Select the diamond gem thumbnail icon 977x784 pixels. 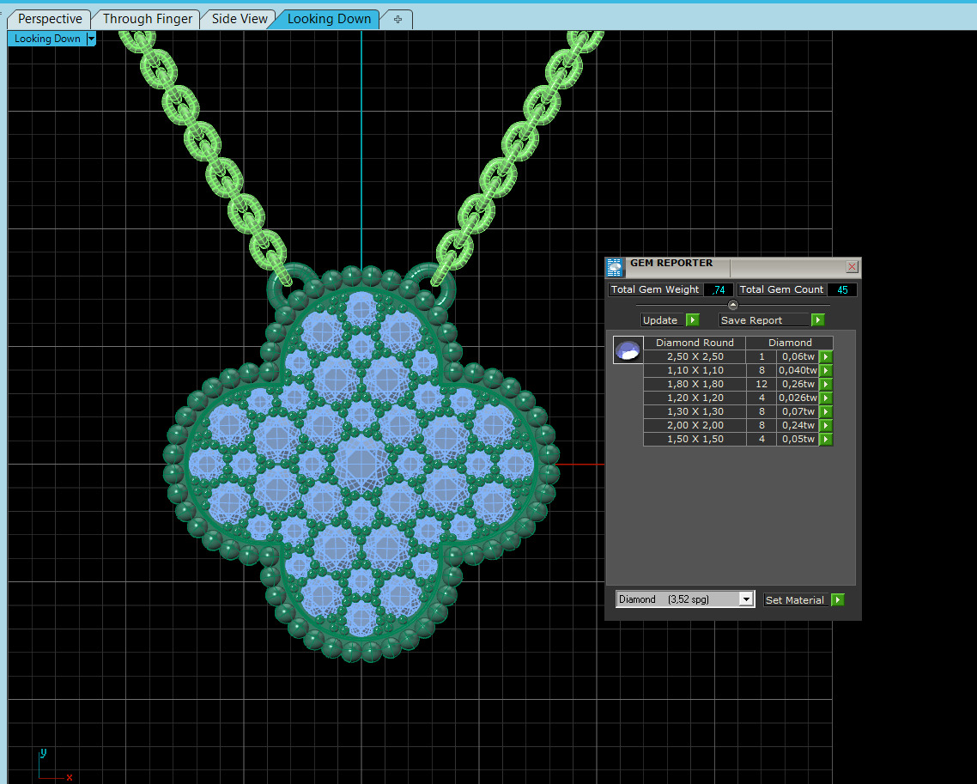(628, 350)
